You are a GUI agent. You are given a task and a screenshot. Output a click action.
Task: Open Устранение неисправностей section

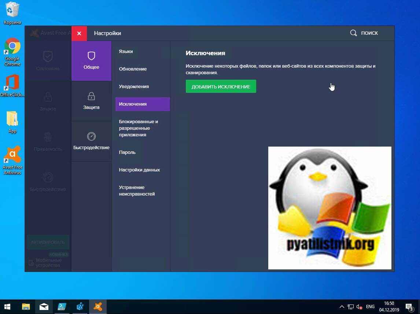click(137, 191)
